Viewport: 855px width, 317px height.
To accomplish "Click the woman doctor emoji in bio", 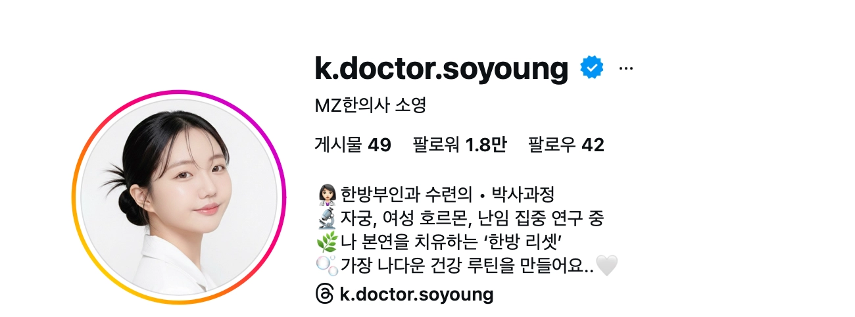I will point(326,195).
